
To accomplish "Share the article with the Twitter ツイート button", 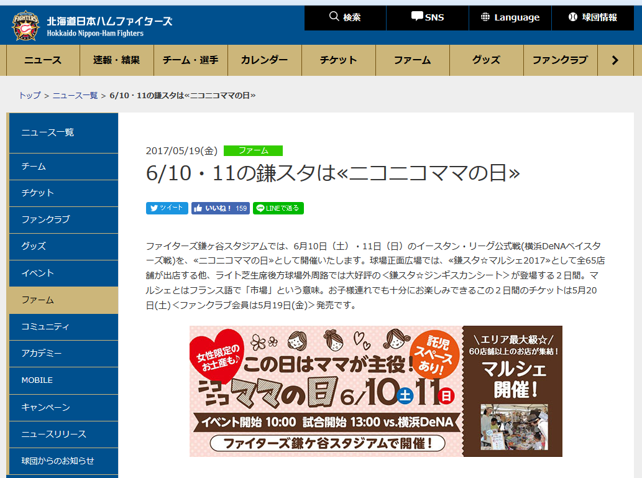I will (x=167, y=208).
